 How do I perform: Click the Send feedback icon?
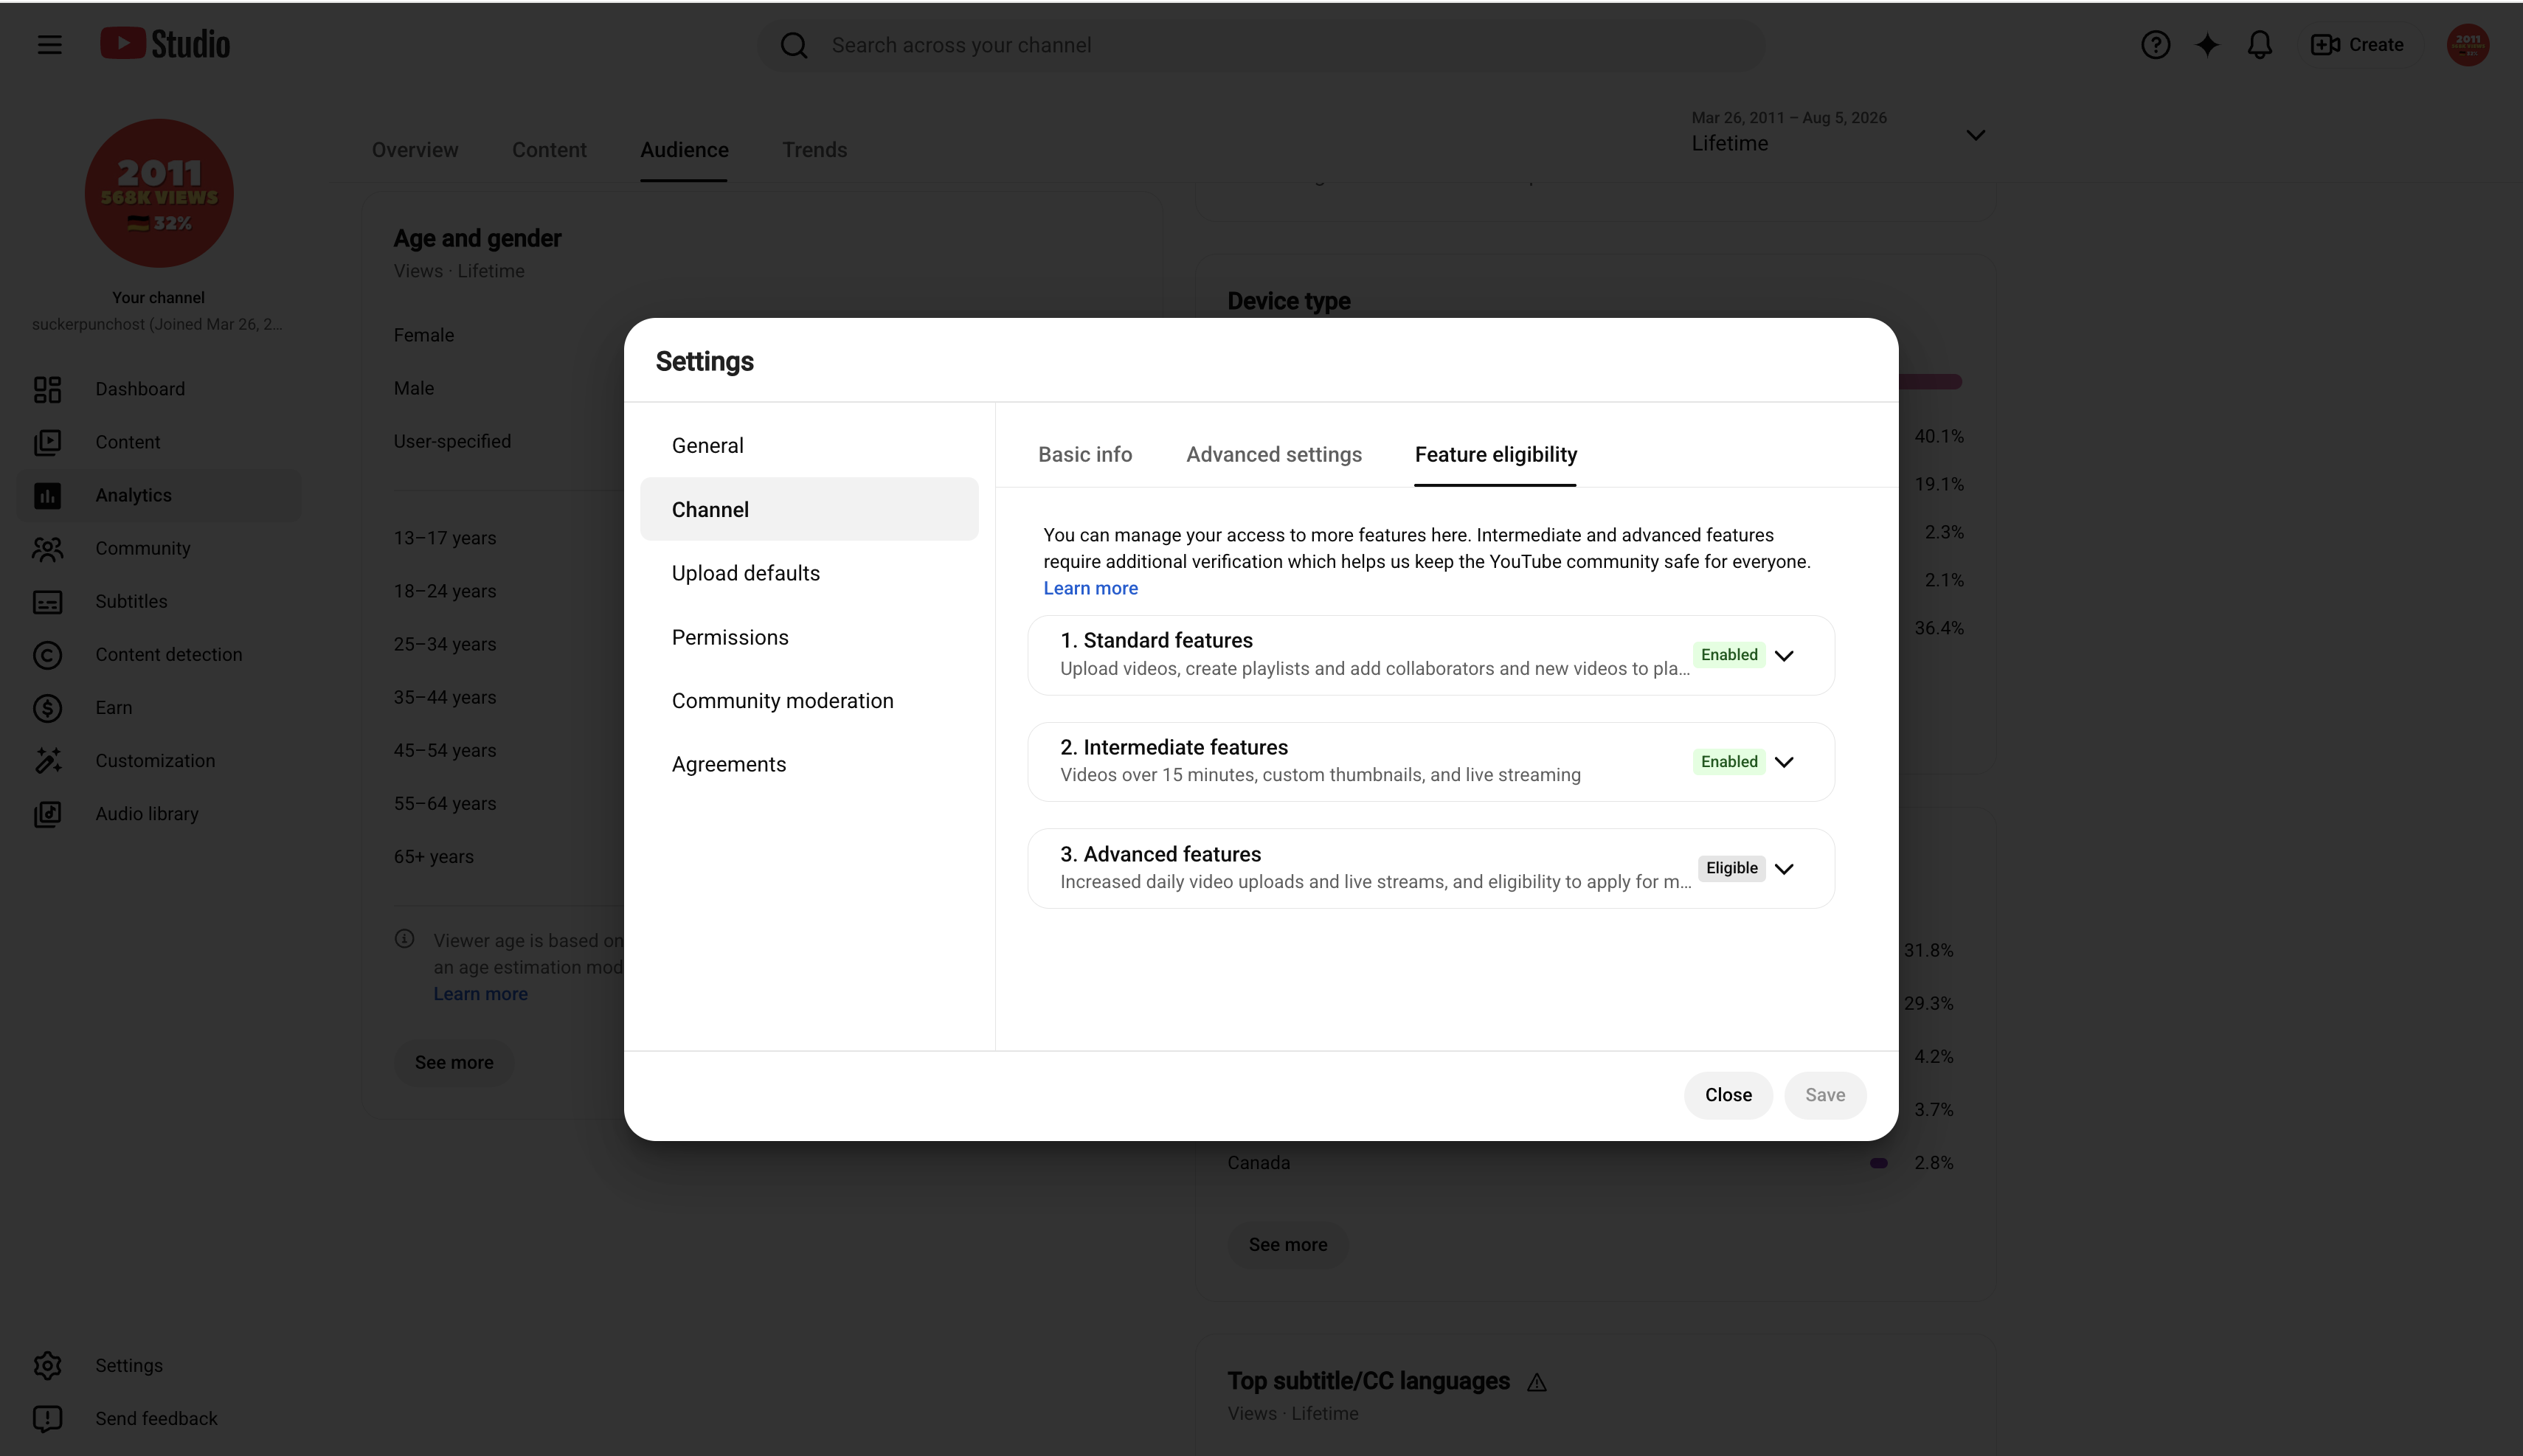point(47,1419)
